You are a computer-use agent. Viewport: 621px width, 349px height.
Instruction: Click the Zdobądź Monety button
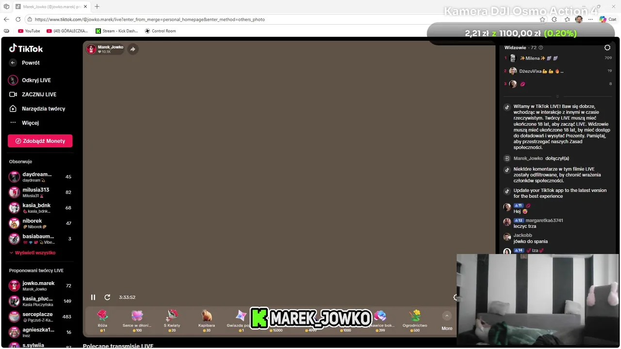(40, 141)
